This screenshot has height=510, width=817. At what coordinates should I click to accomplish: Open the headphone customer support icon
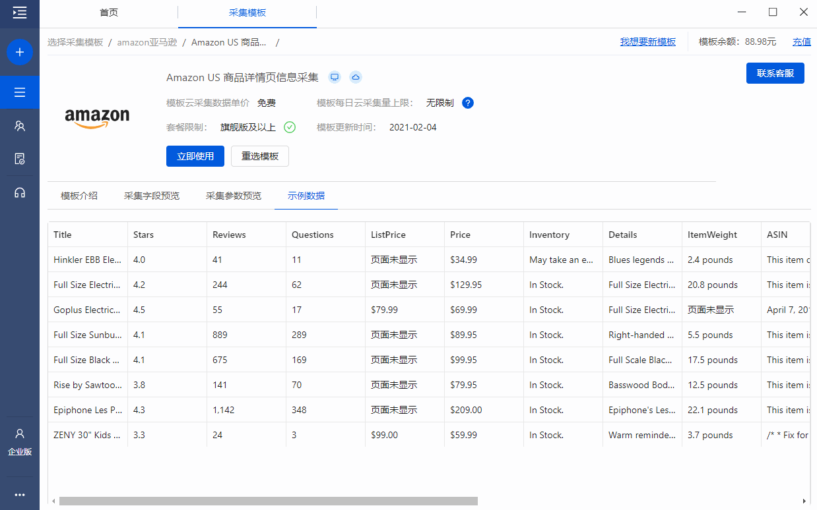click(20, 192)
